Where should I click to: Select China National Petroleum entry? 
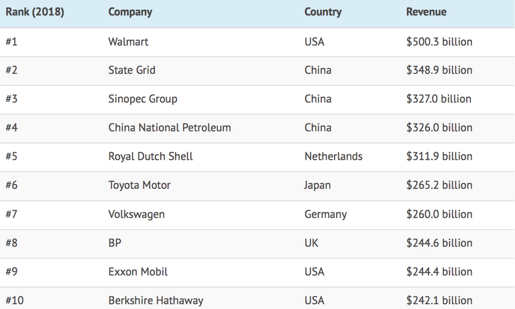click(x=170, y=128)
